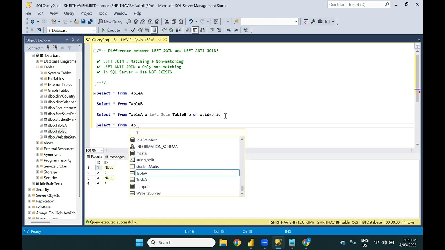Increase the line indent
Image resolution: width=445 pixels, height=250 pixels.
point(236,30)
